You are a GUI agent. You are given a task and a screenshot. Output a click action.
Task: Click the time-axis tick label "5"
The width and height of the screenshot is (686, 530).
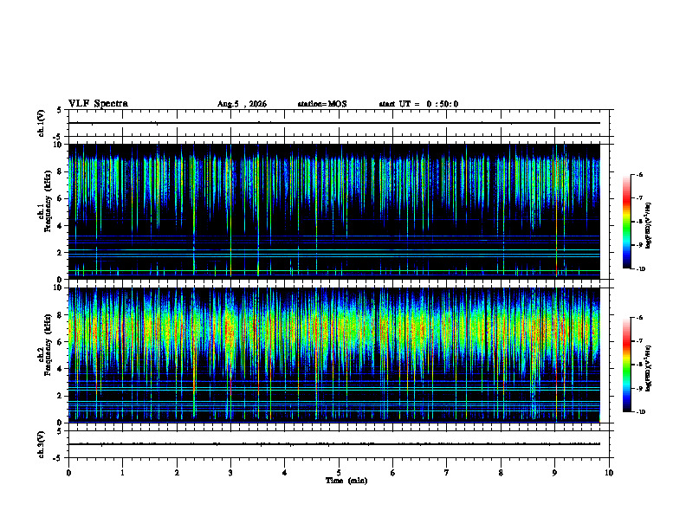pos(339,473)
